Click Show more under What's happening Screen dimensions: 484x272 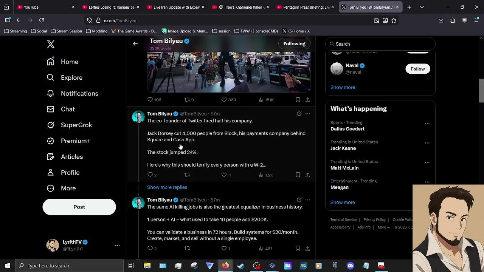(x=343, y=202)
